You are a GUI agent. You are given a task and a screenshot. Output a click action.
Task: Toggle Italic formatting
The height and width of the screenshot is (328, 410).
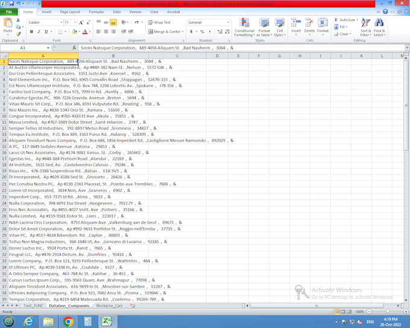coord(39,32)
